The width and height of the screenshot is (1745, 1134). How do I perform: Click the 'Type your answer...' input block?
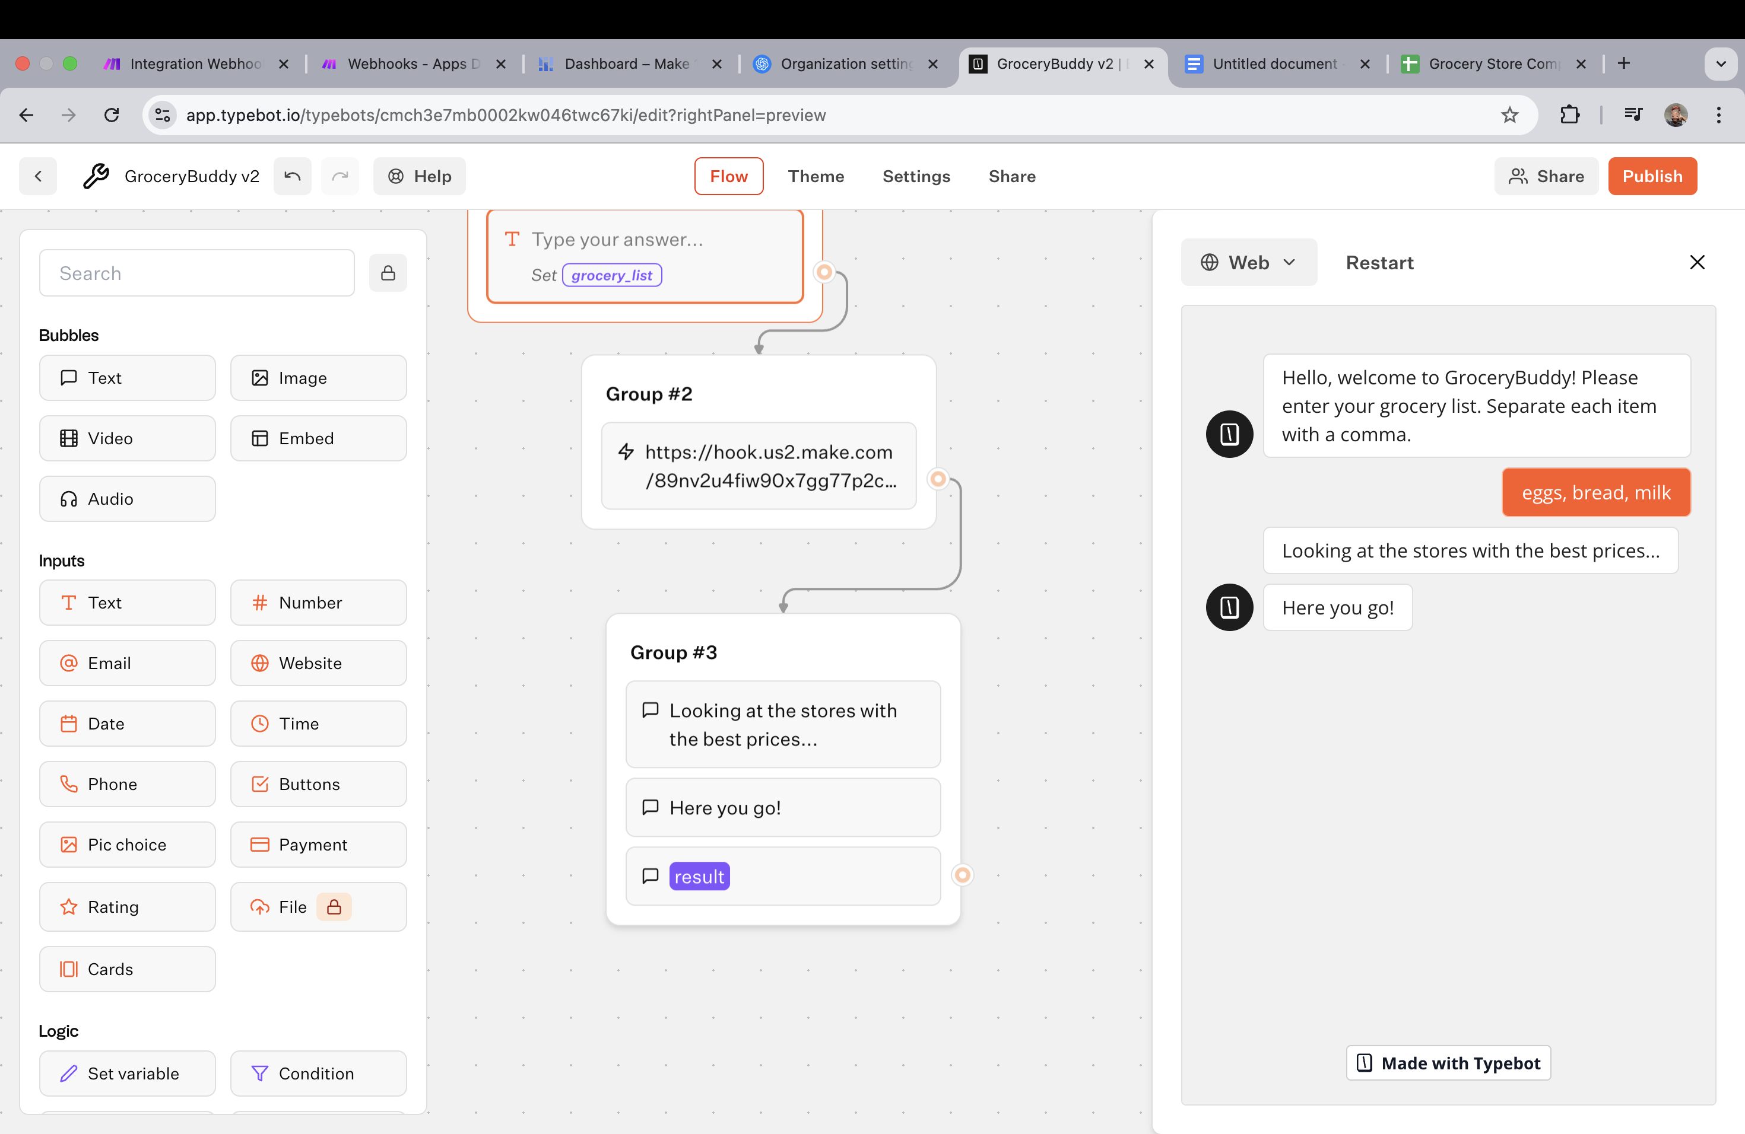pyautogui.click(x=645, y=256)
